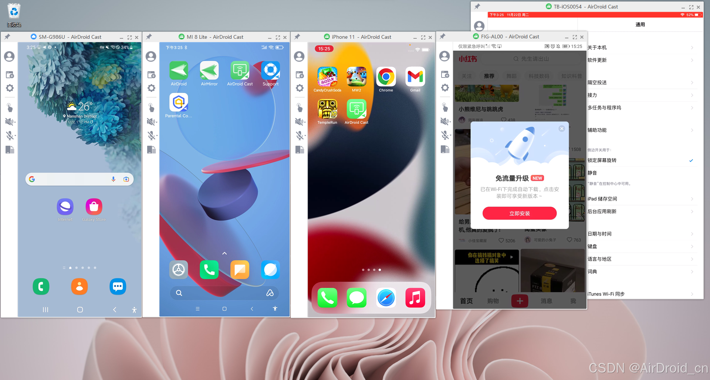Open the Recycle Bin on the desktop
The height and width of the screenshot is (380, 710).
tap(14, 15)
